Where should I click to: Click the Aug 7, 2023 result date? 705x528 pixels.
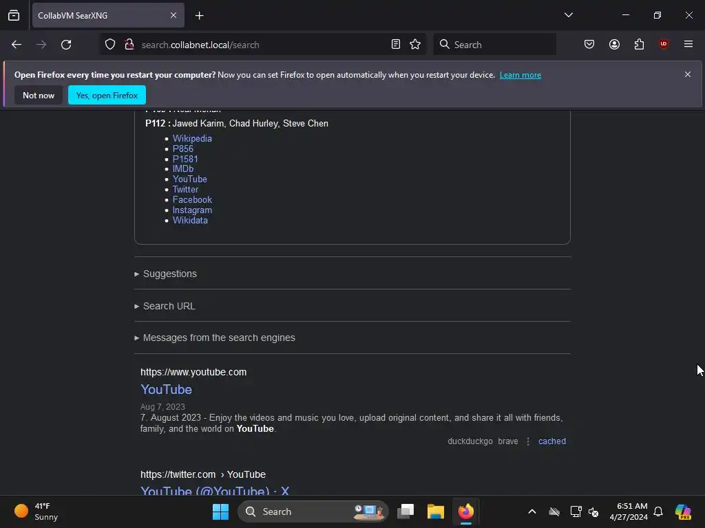(x=162, y=407)
